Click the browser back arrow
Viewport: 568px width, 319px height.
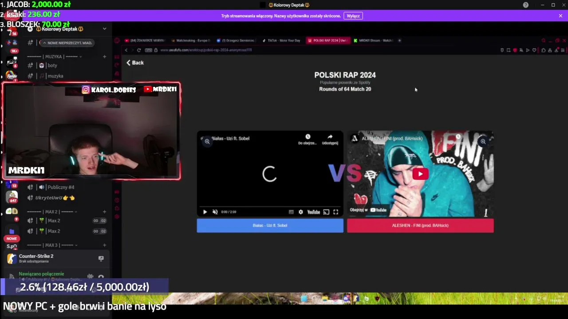[x=126, y=50]
